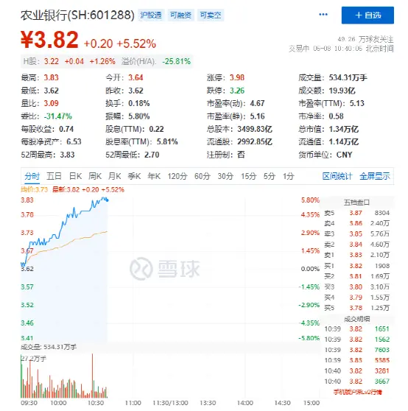Click the 五档盘口 header
The image size is (408, 411).
coord(356,203)
